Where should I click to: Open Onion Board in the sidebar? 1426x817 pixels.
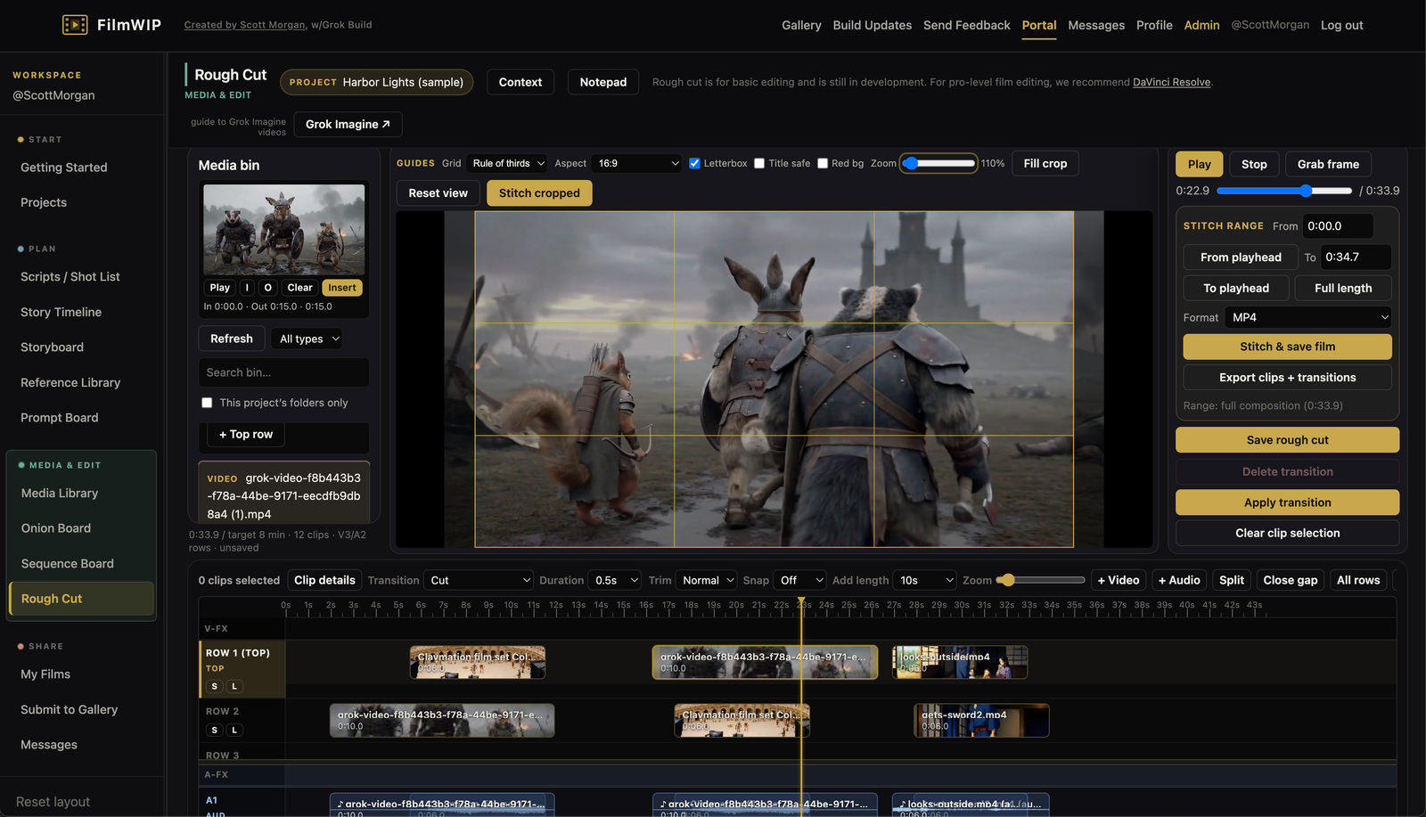(x=56, y=528)
